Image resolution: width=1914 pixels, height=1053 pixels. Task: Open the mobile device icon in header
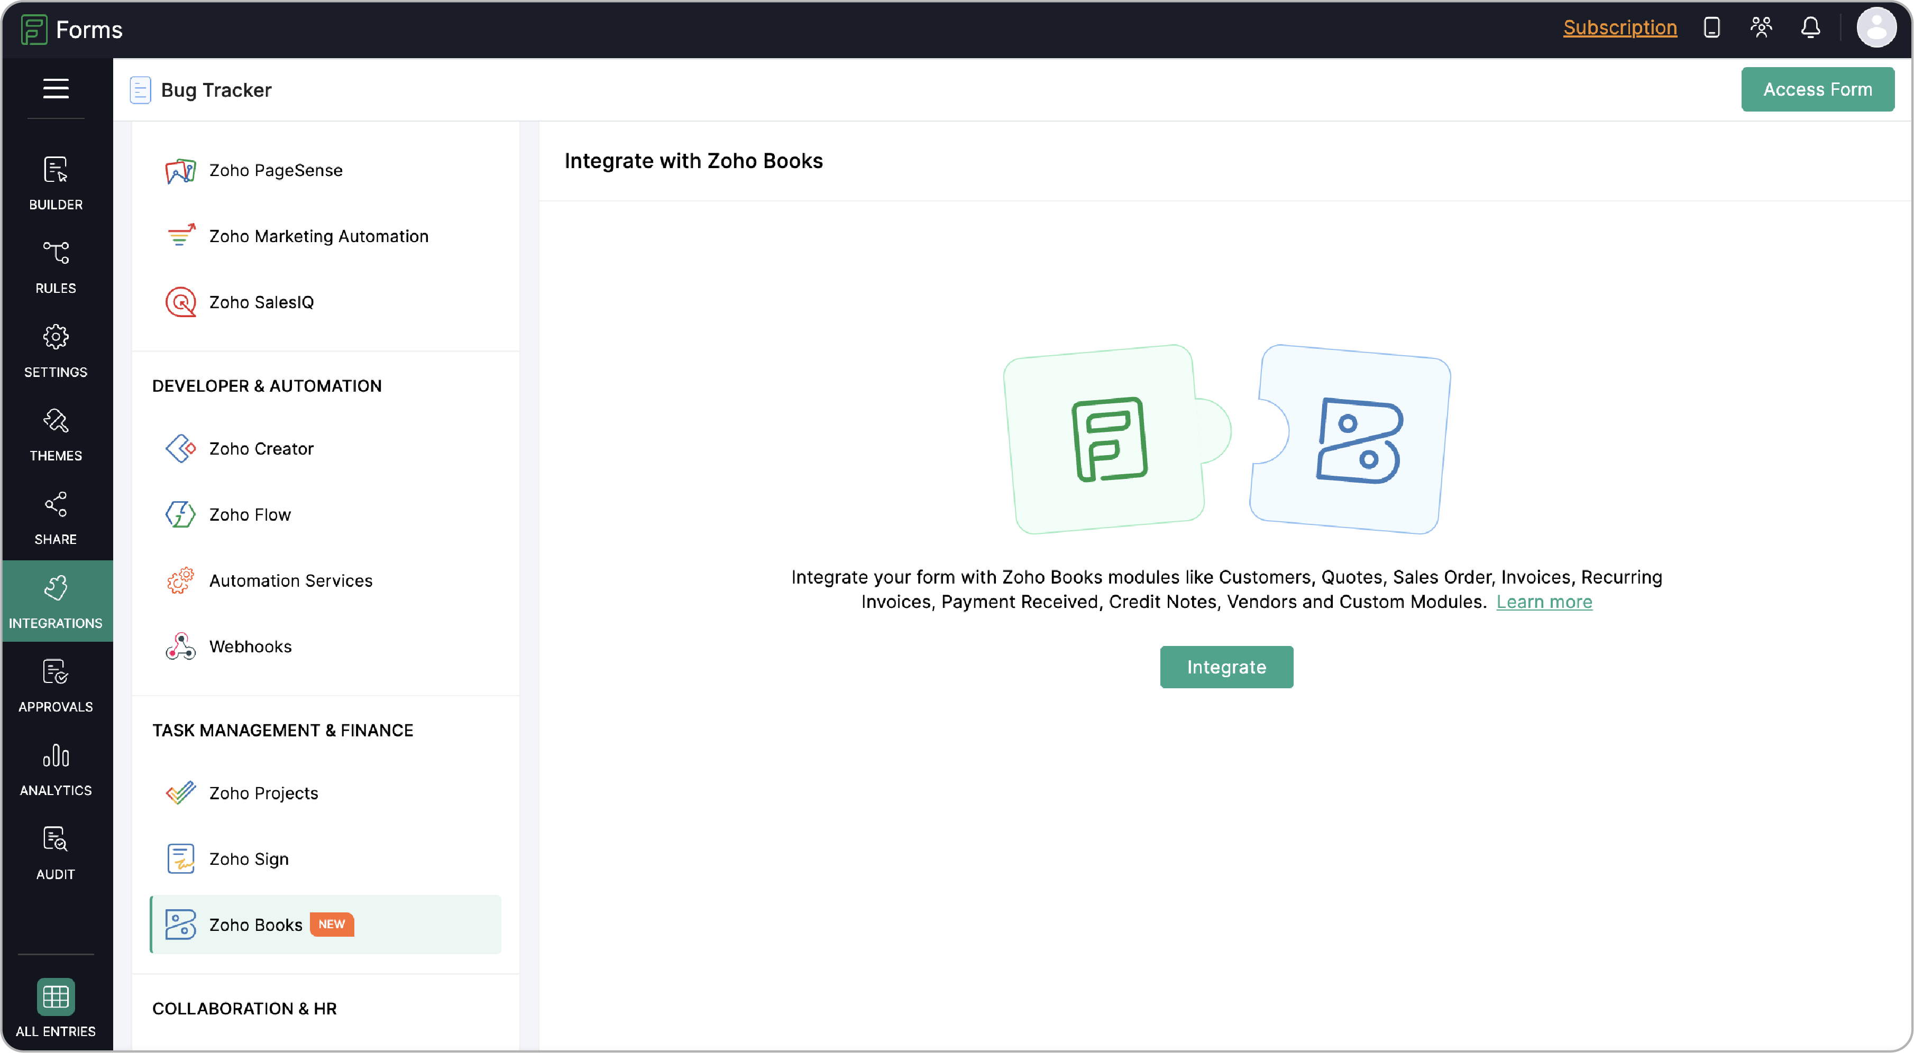1711,28
